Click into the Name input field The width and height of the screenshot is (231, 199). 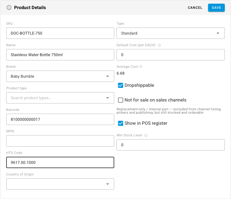60,55
